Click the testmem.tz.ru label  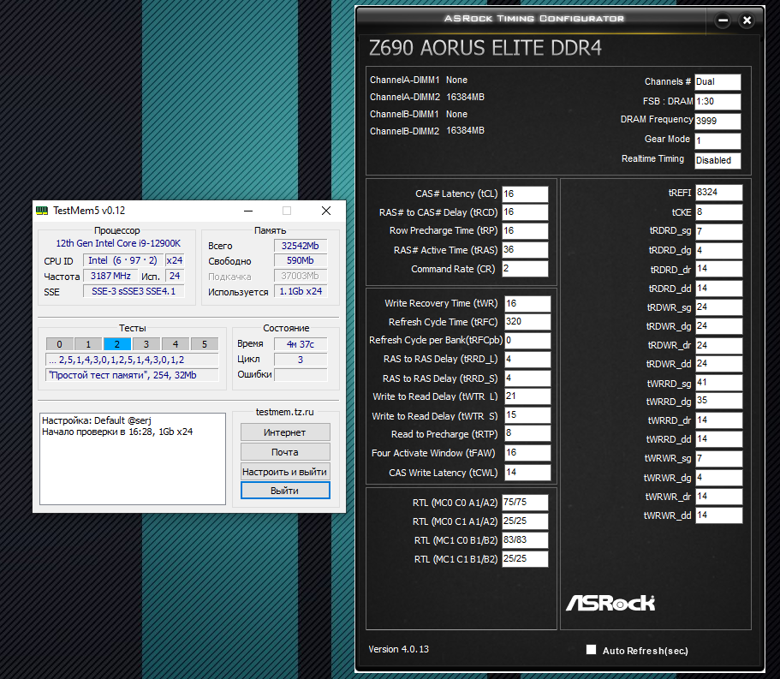[x=284, y=412]
